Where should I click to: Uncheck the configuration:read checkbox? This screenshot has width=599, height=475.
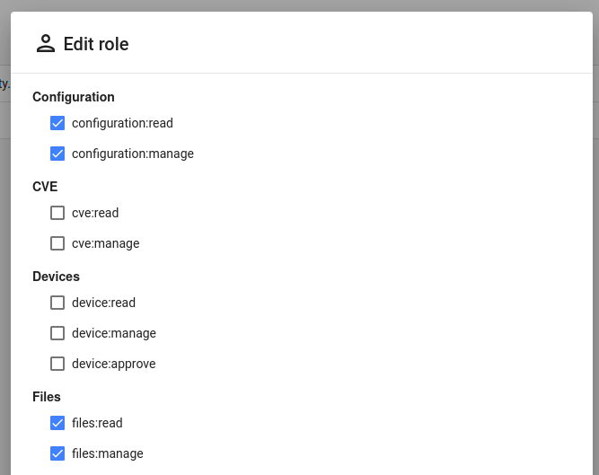click(57, 123)
